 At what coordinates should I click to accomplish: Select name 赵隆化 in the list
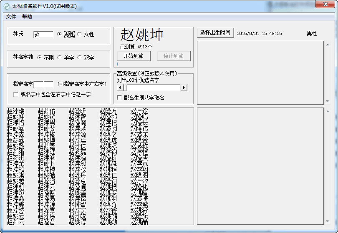pos(139,187)
